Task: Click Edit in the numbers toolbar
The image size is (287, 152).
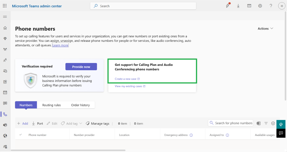Action: click(52, 124)
